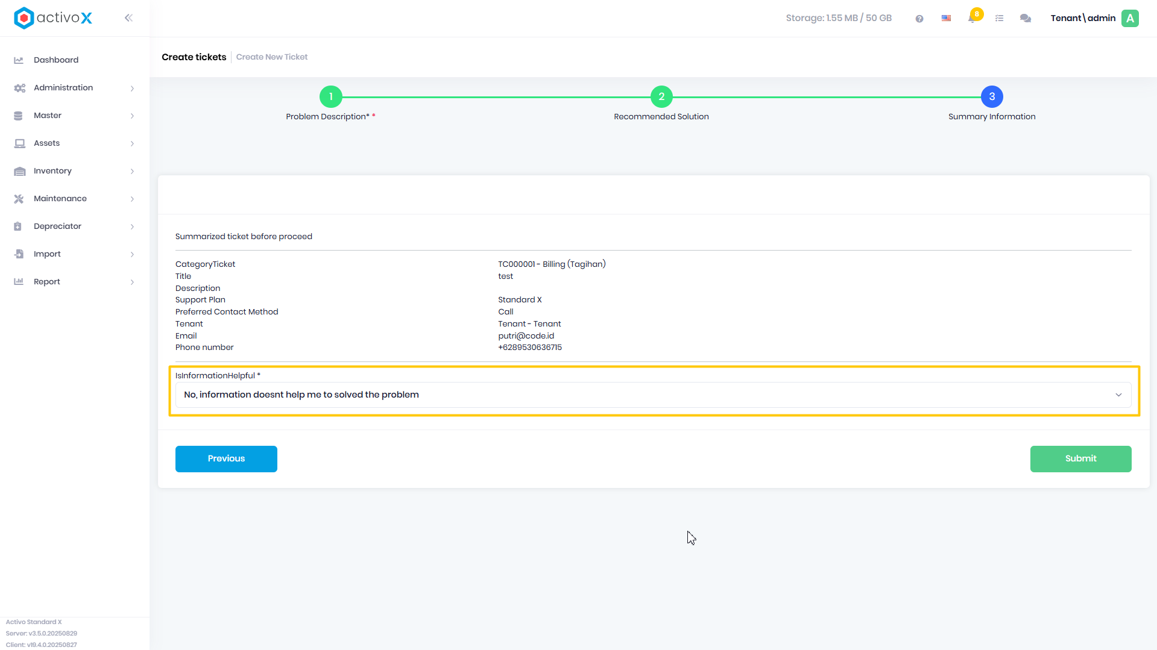Click the Assets laptop icon
Viewport: 1157px width, 650px height.
(x=19, y=143)
